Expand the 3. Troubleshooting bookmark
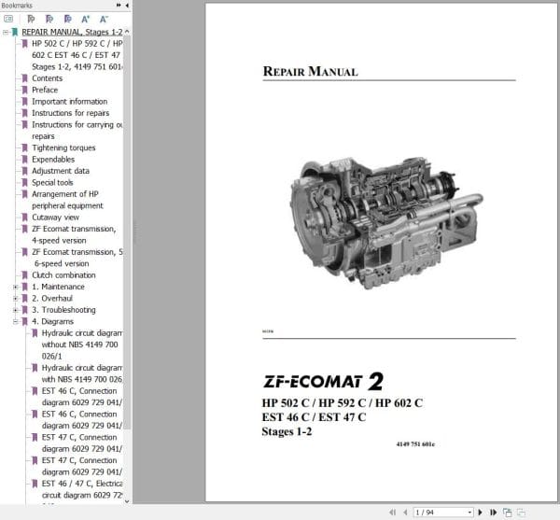Screen dimensions: 560x520 click(x=15, y=310)
